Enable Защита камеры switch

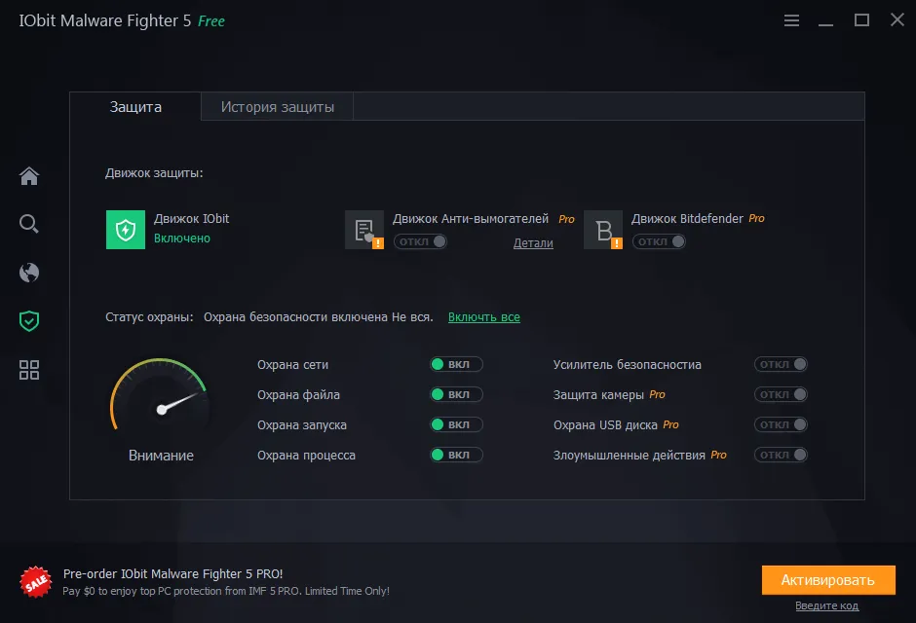coord(782,395)
